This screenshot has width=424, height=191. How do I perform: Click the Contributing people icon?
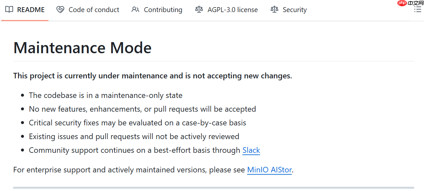[x=135, y=9]
